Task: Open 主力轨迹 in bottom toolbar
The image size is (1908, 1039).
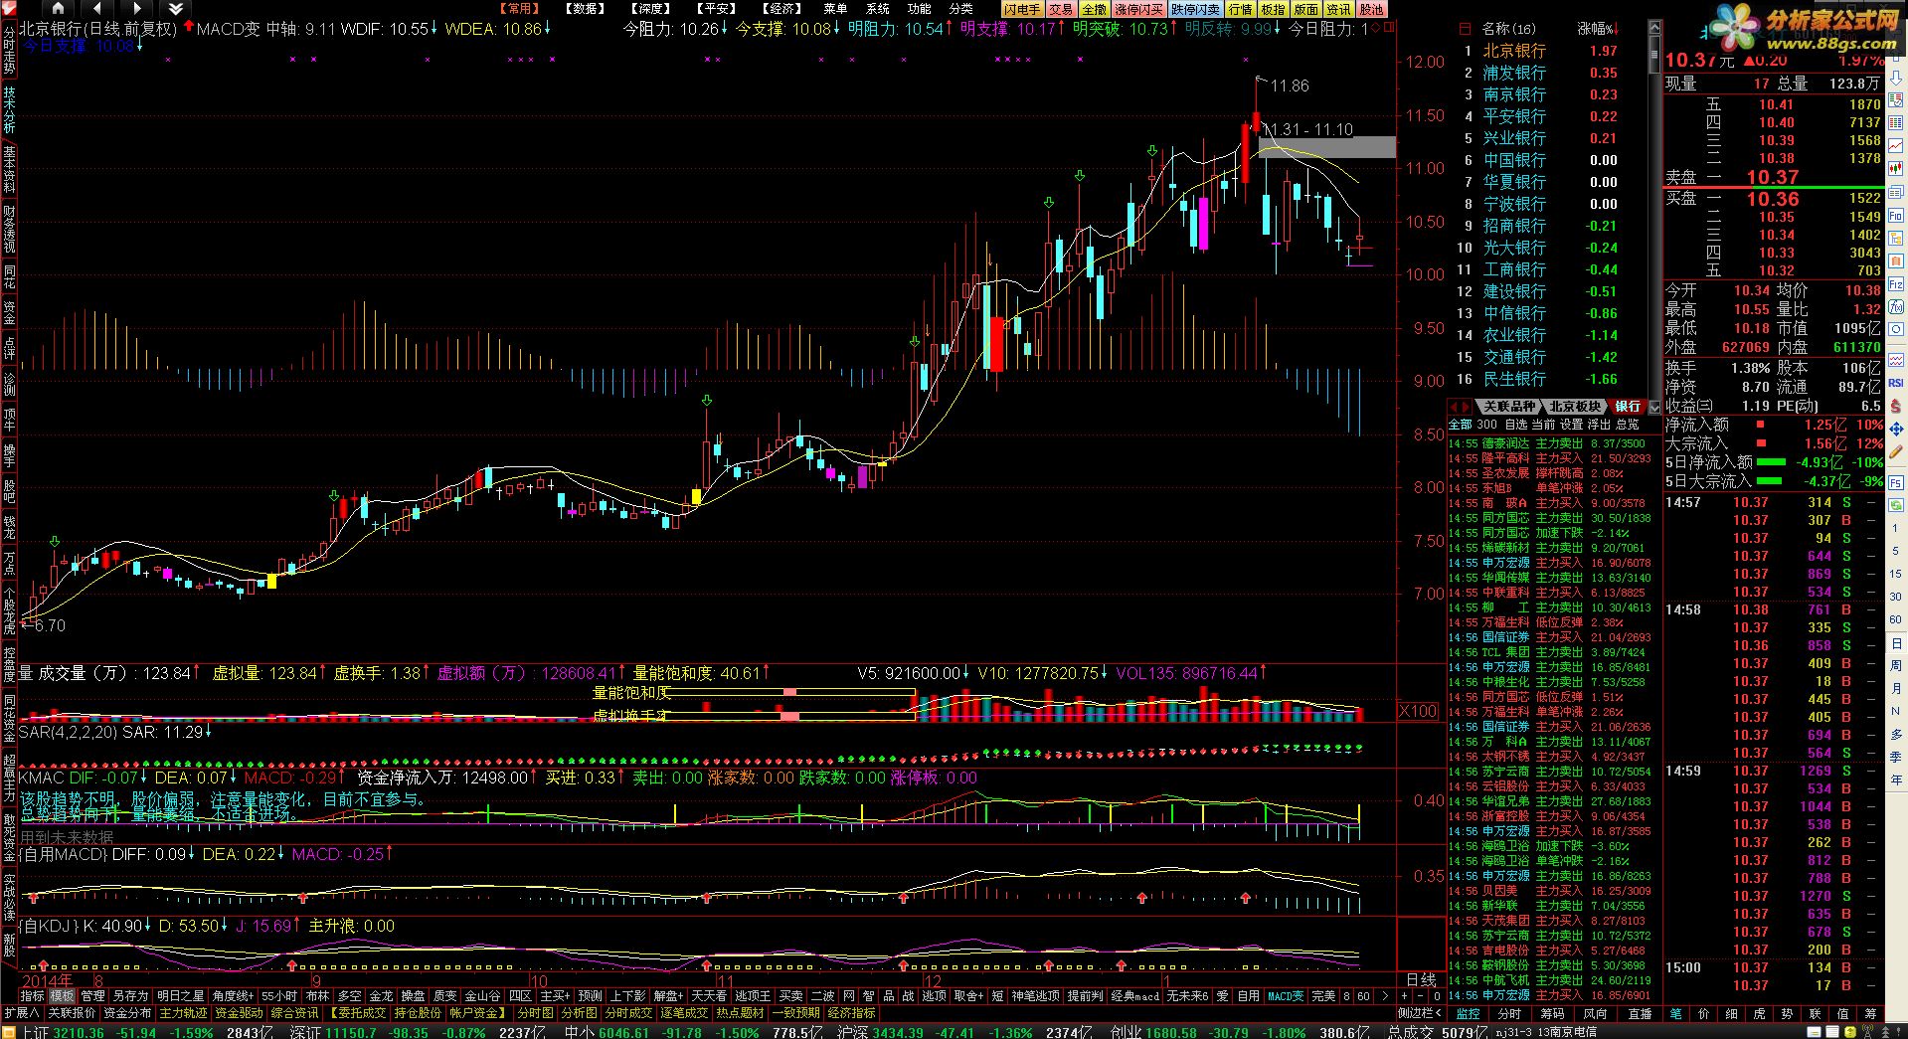Action: [184, 1013]
